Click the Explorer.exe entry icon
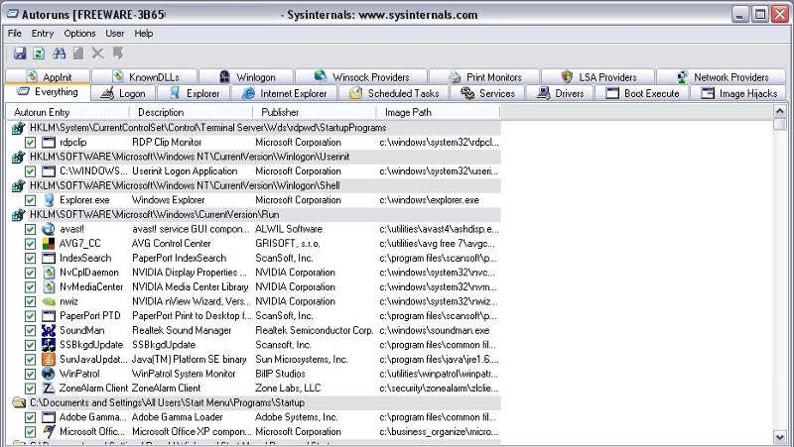Image resolution: width=794 pixels, height=447 pixels. point(48,200)
